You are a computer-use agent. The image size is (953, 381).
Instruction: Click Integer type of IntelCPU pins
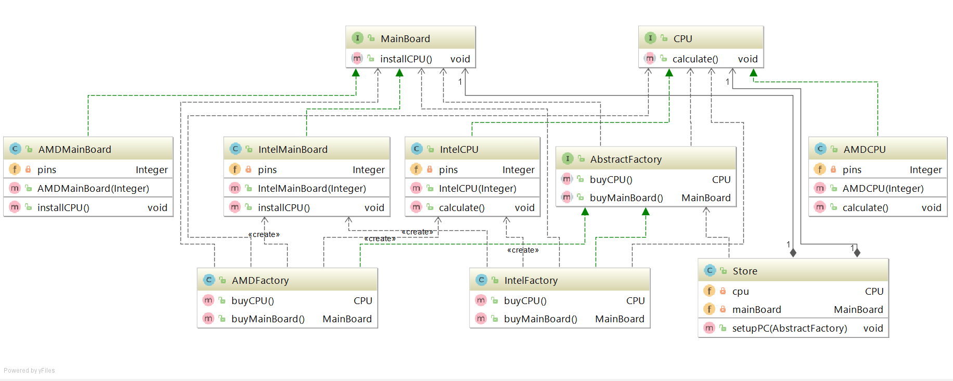518,170
